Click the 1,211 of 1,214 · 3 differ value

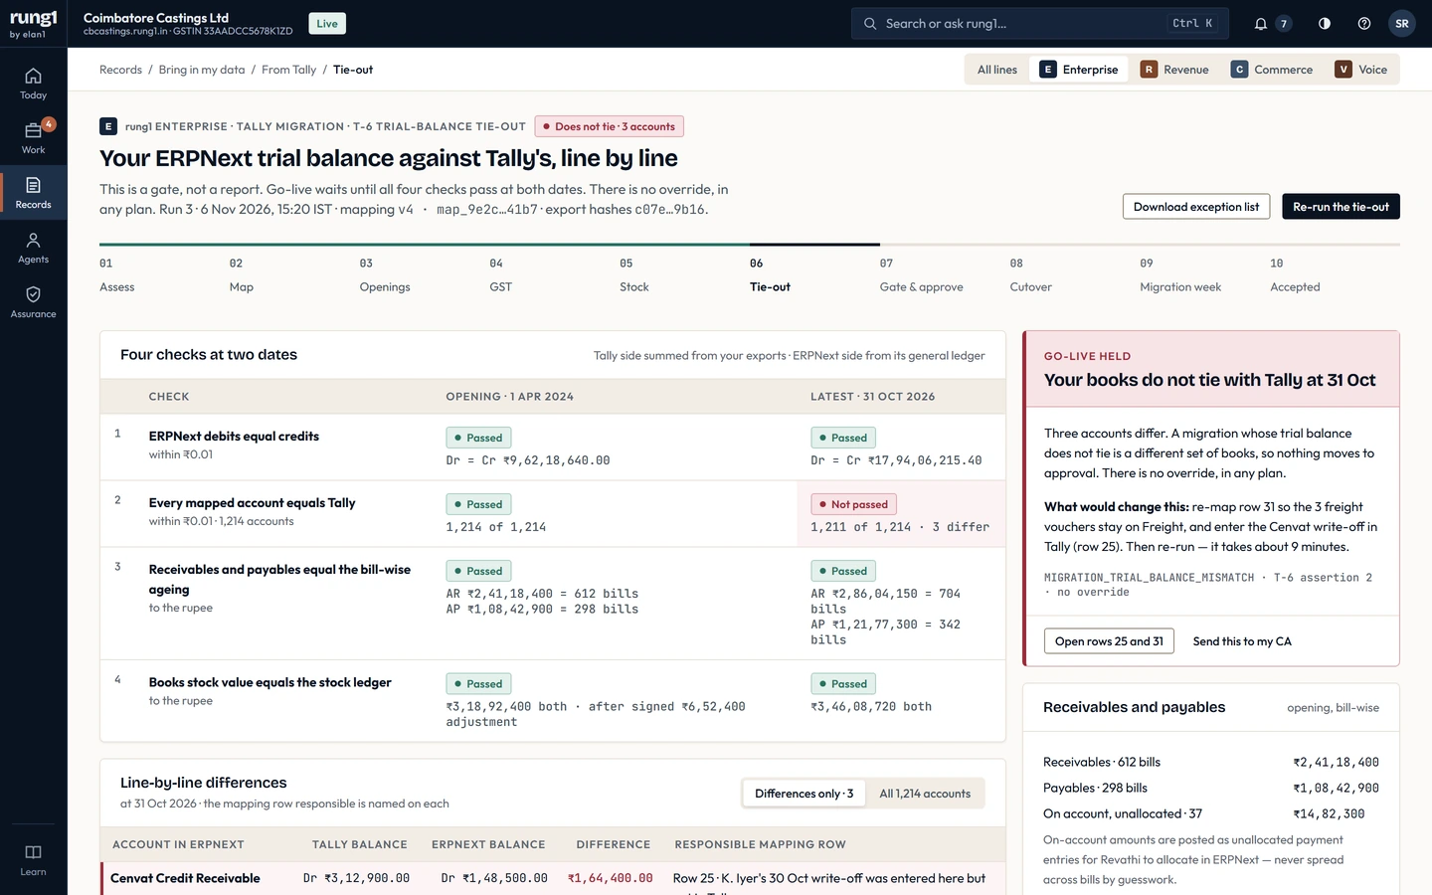(x=900, y=527)
